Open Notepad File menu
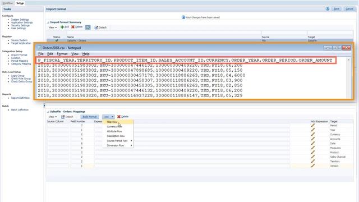Screen dimensions: 359x202 (41, 54)
